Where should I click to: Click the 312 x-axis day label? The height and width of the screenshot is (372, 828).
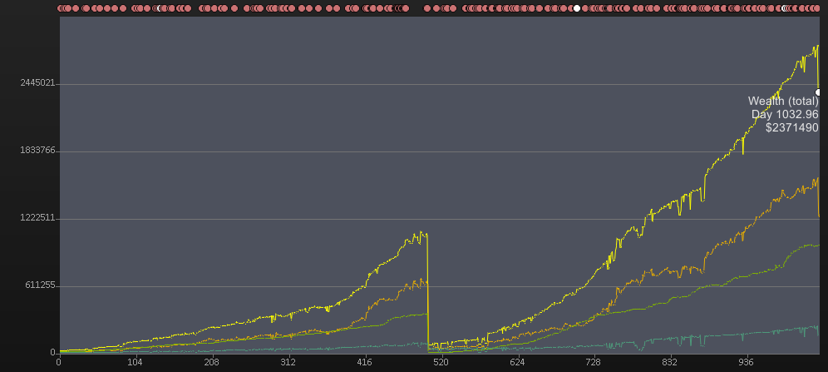pos(288,362)
